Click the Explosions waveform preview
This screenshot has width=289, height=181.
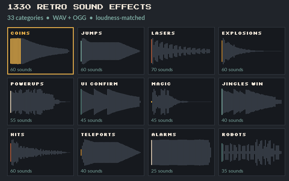click(x=251, y=51)
